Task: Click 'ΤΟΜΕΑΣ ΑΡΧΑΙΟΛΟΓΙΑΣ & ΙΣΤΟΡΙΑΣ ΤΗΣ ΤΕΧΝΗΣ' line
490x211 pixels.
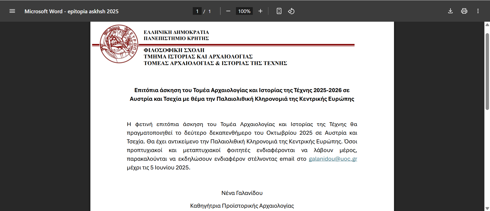Action: 215,63
